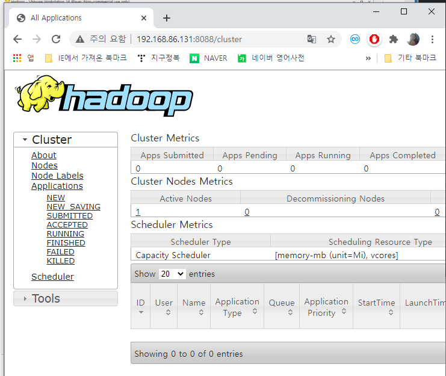446x376 pixels.
Task: Reload the cluster page
Action: point(56,39)
